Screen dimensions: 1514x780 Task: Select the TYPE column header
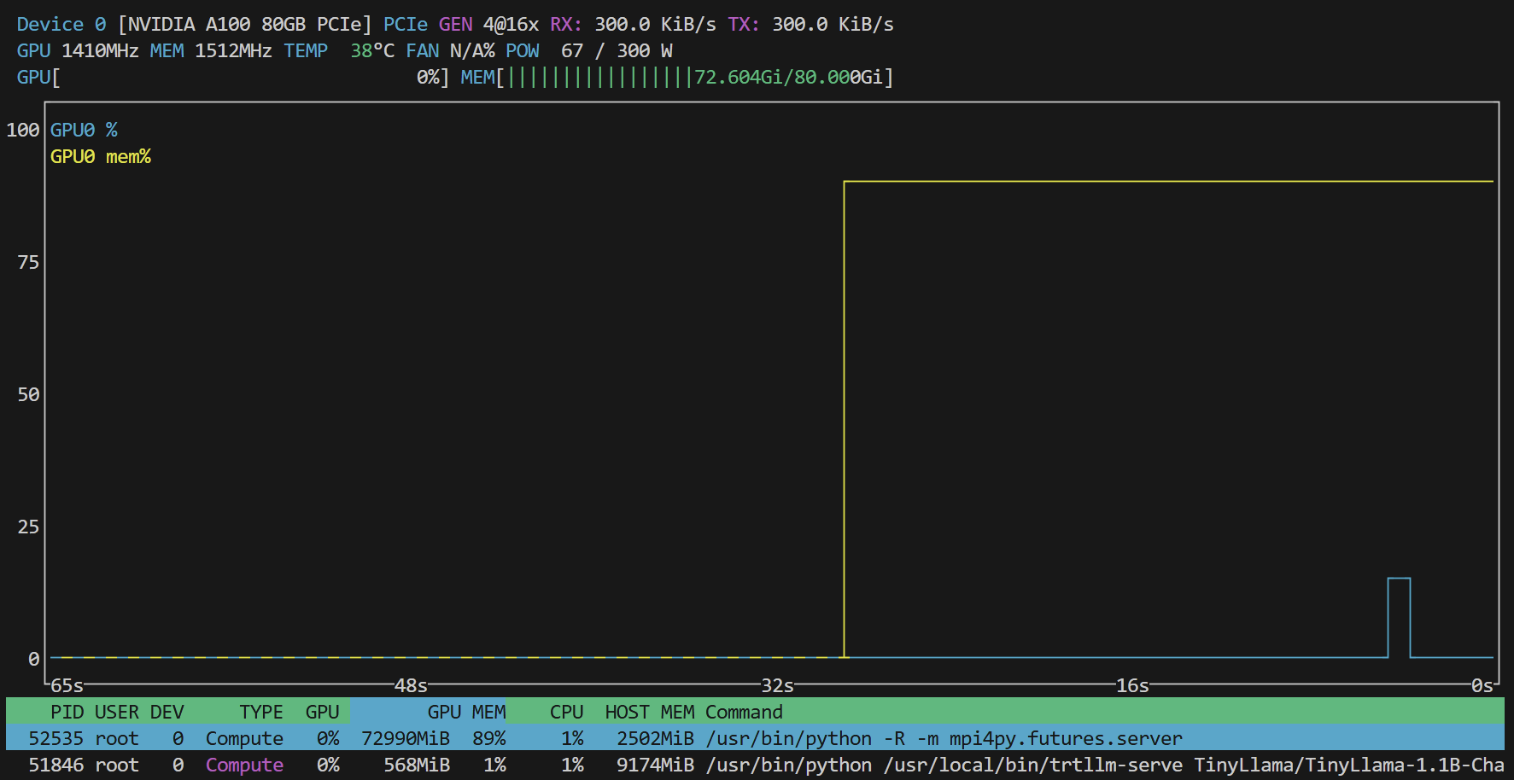click(260, 712)
